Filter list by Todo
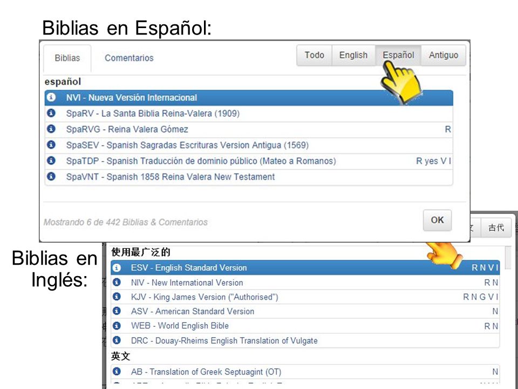 (314, 55)
